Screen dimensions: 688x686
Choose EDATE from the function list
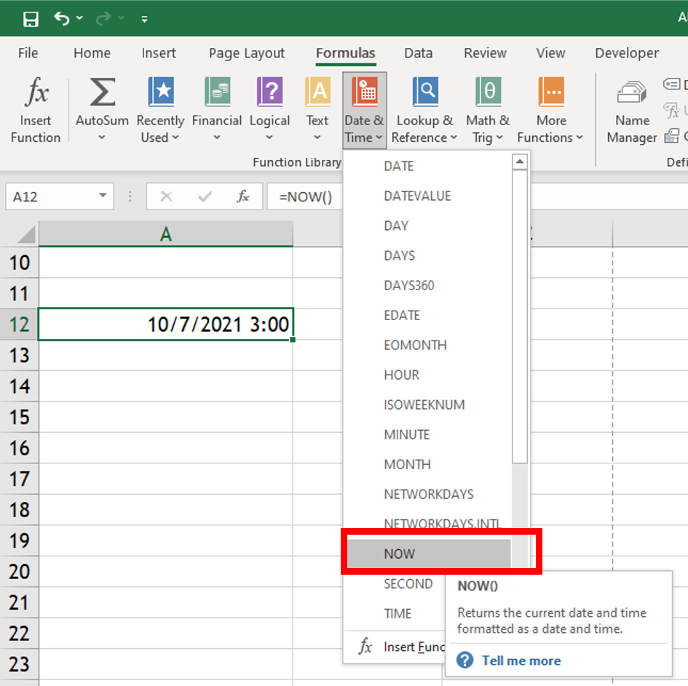click(x=427, y=315)
